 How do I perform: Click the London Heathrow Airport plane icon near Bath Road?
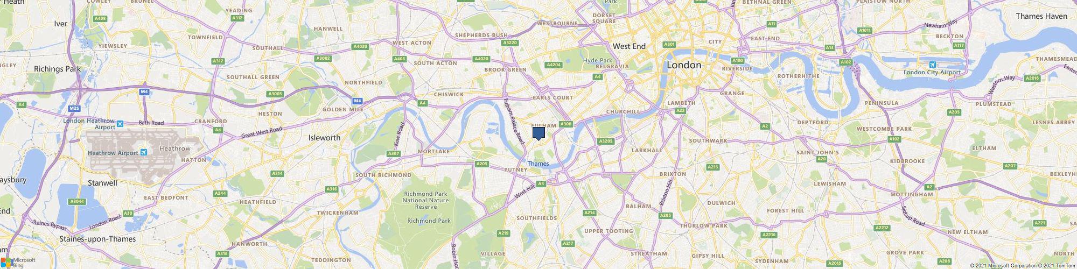click(x=120, y=123)
